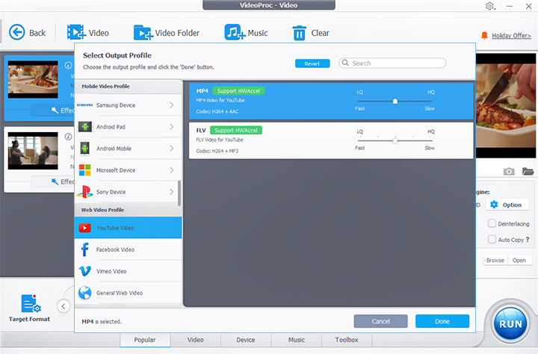Click the Mobile Video Profile header
Screen dimensions: 538x354
[x=128, y=87]
